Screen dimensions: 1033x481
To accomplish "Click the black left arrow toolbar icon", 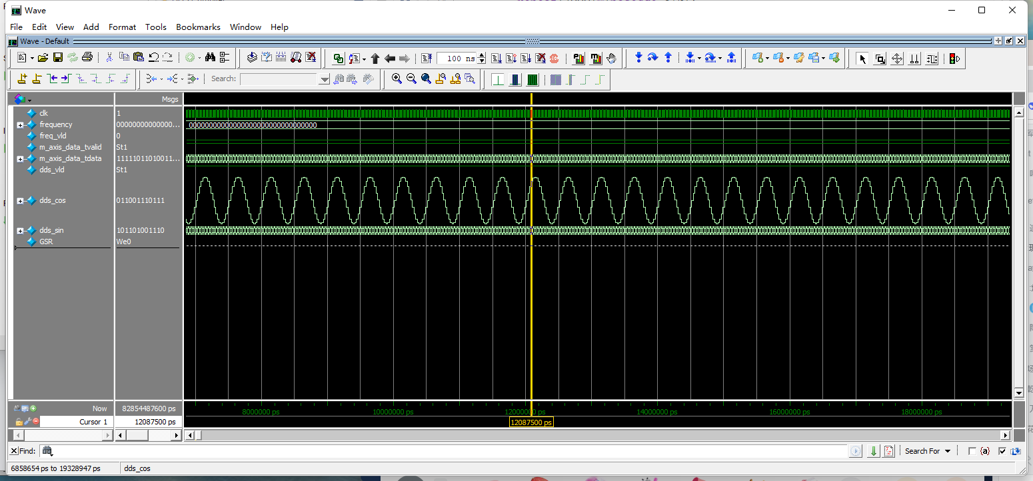I will point(390,59).
